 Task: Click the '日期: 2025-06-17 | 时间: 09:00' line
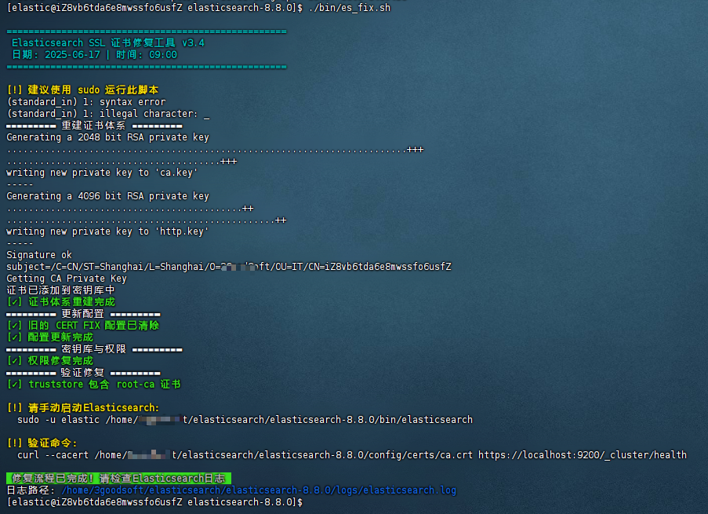click(94, 55)
